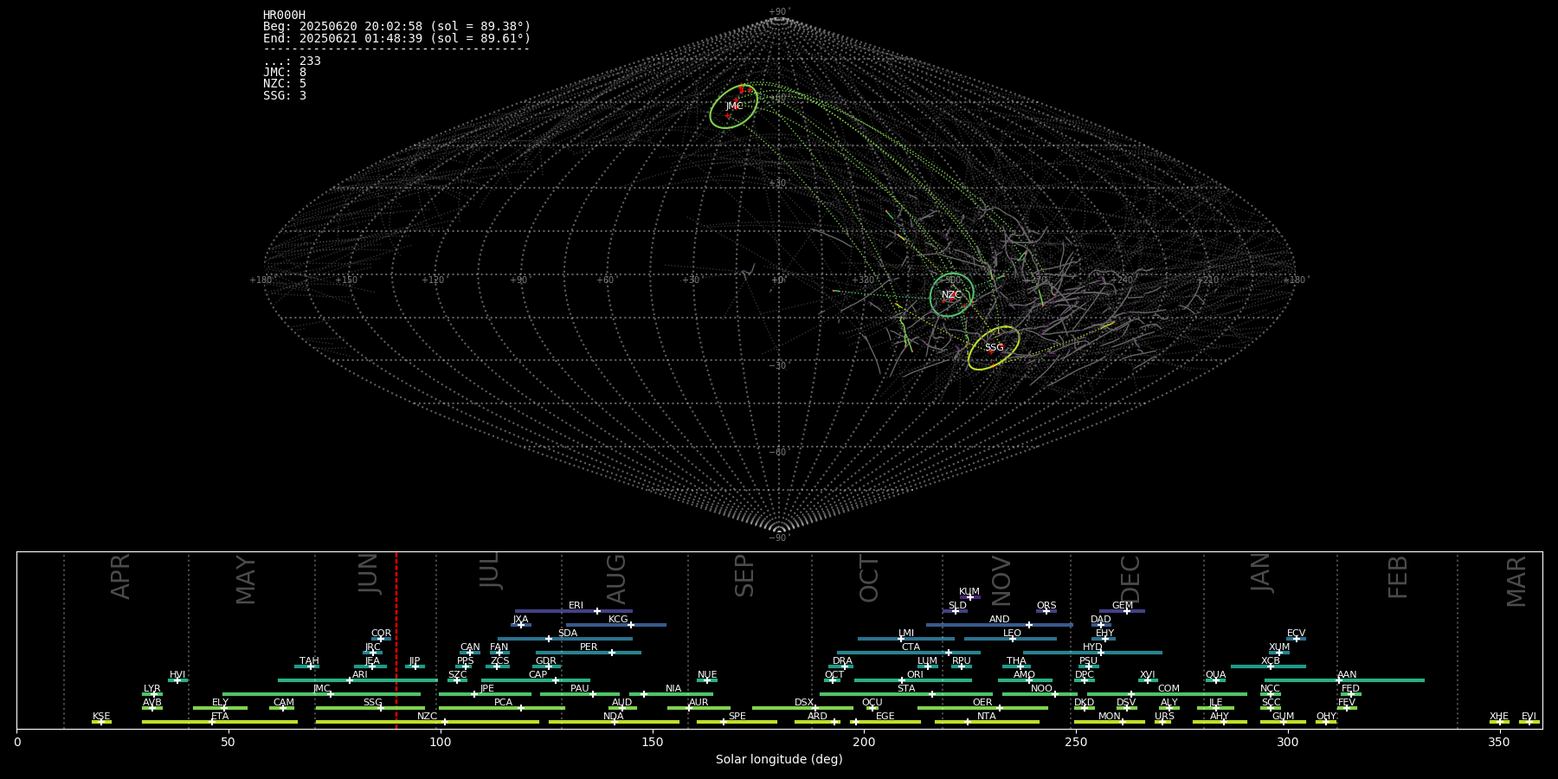Viewport: 1558px width, 779px height.
Task: Click the MON shower label in timeline
Action: 1109,717
